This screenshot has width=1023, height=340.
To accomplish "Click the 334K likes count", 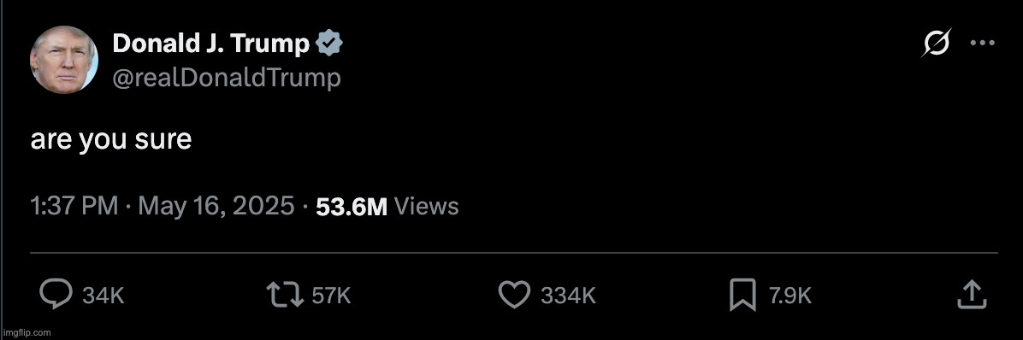I will click(568, 296).
